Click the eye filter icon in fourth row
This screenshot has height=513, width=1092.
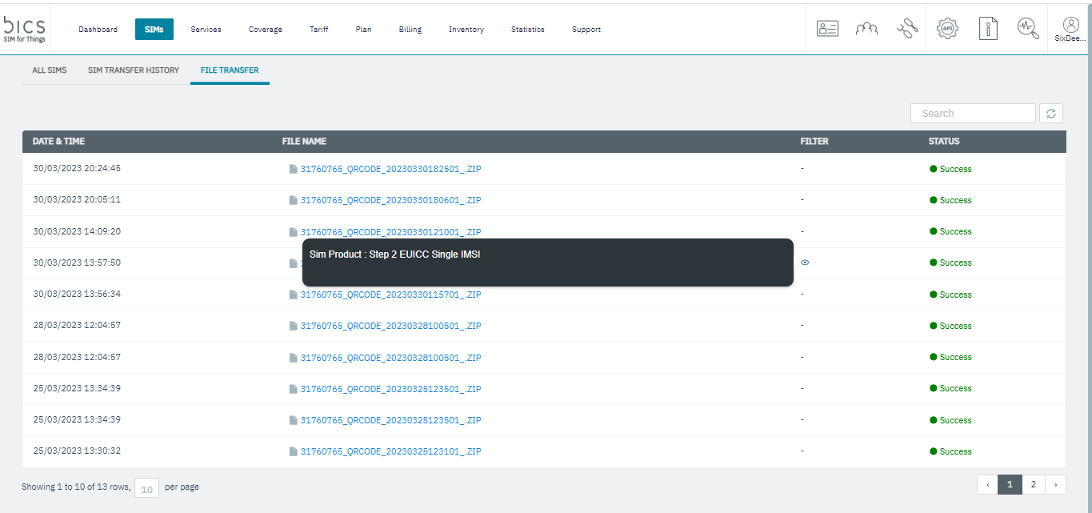(805, 263)
